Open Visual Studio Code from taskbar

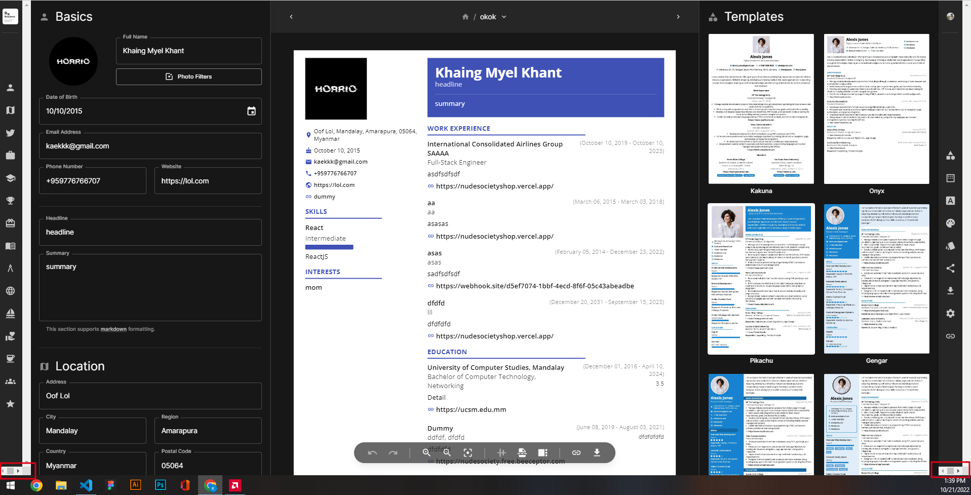coord(86,485)
